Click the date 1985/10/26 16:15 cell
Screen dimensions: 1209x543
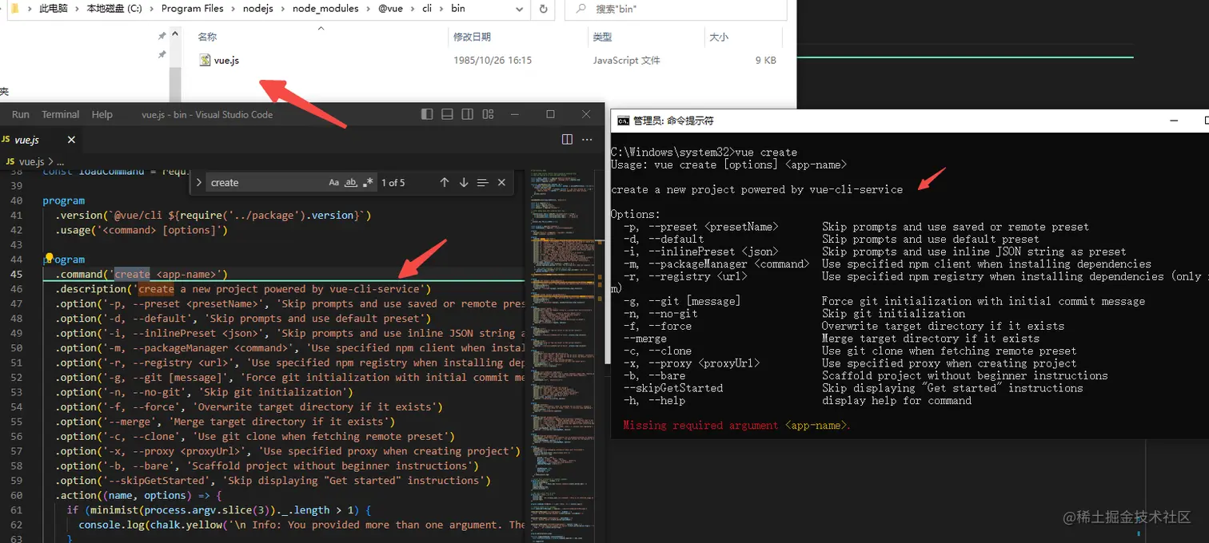493,60
